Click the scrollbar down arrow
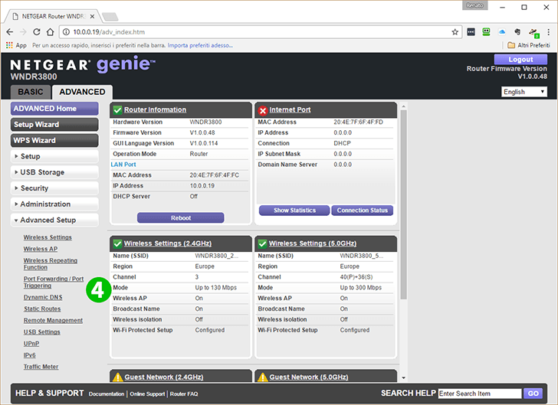 403,377
